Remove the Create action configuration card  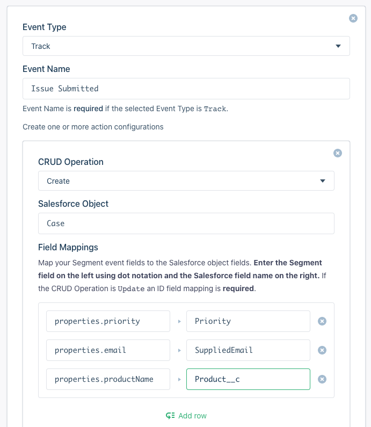(x=338, y=153)
